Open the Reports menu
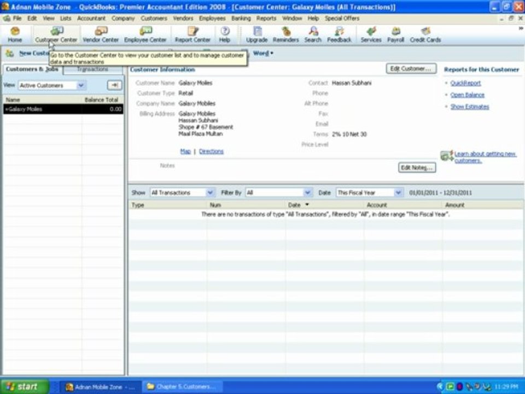Viewport: 525px width, 394px height. coord(266,18)
